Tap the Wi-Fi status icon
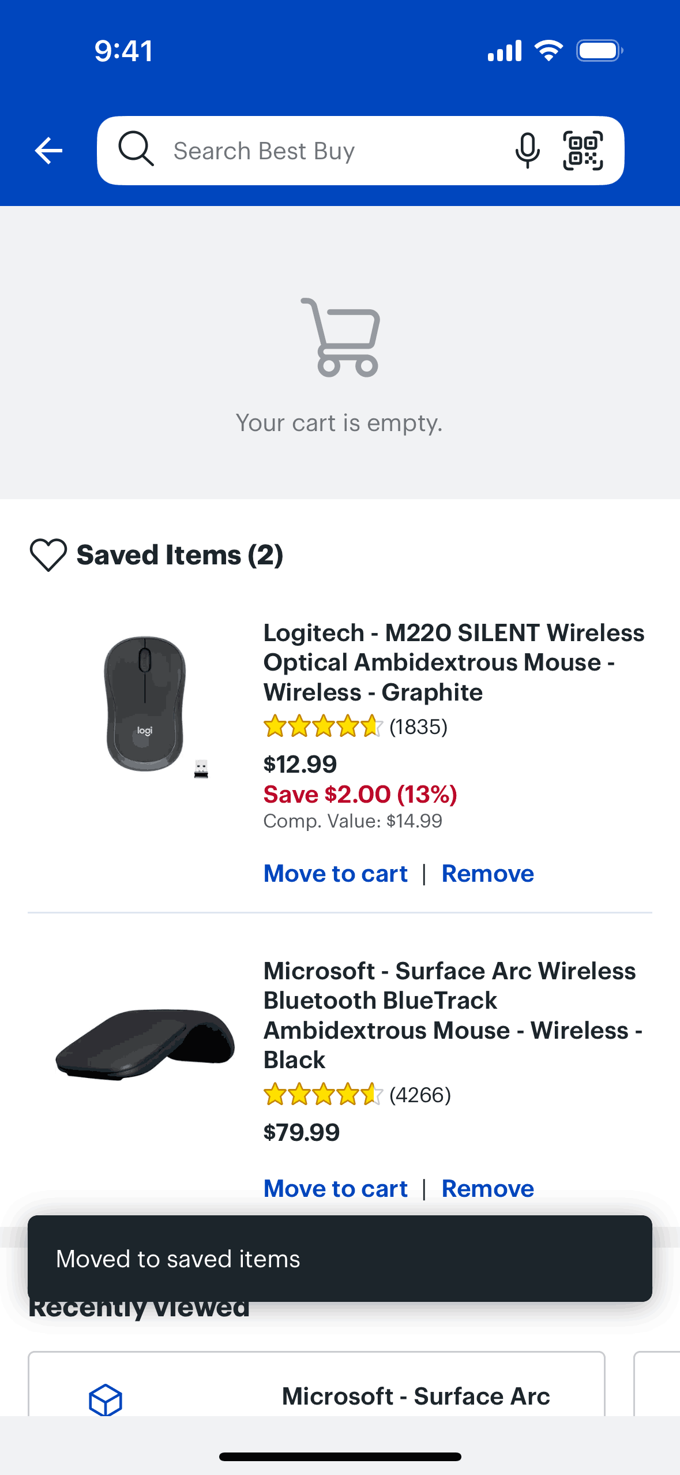Screen dimensions: 680x1475 click(548, 51)
